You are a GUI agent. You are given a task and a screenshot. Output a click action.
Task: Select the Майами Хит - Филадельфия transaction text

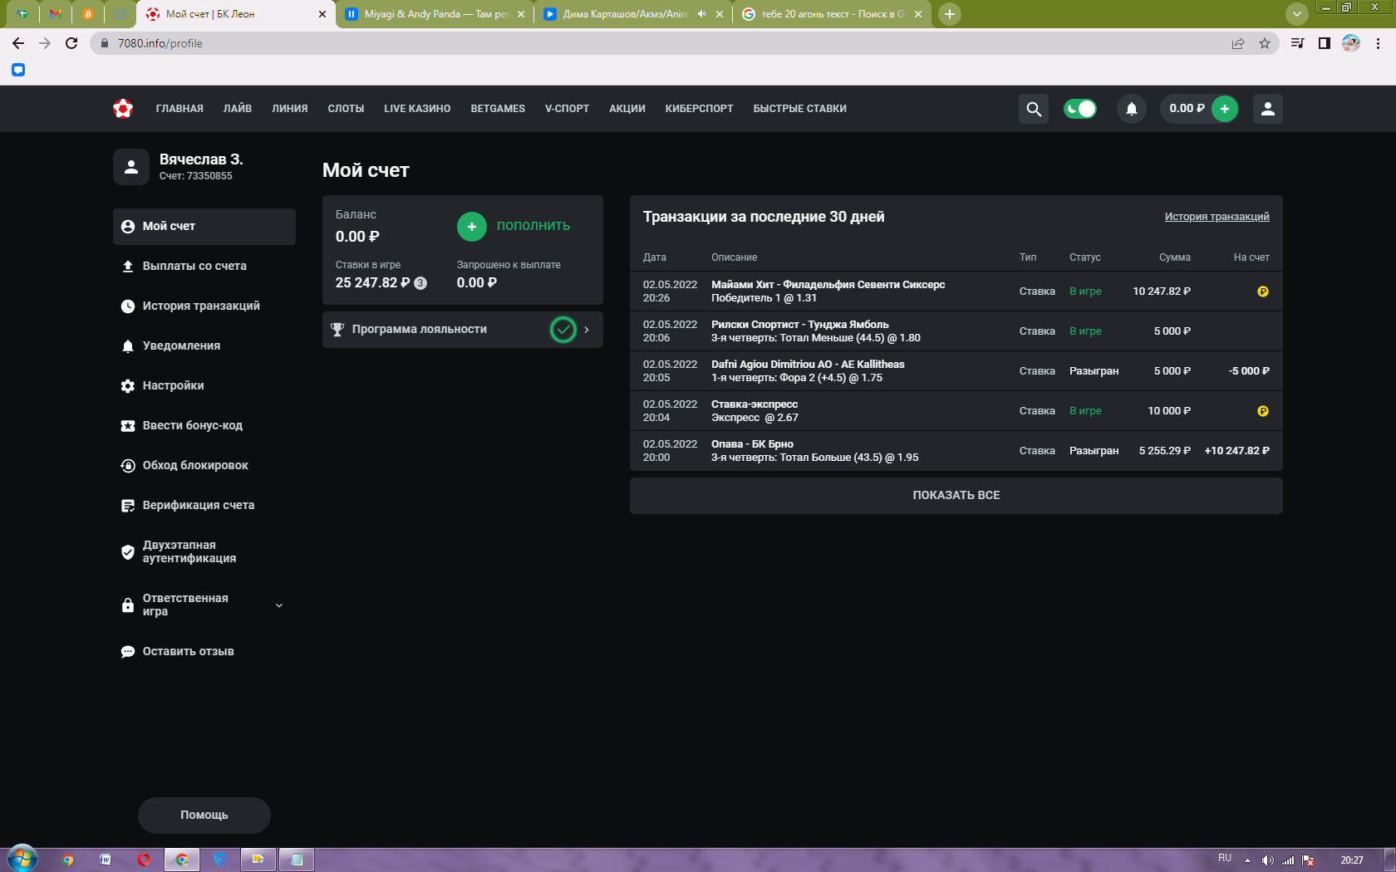pos(828,285)
